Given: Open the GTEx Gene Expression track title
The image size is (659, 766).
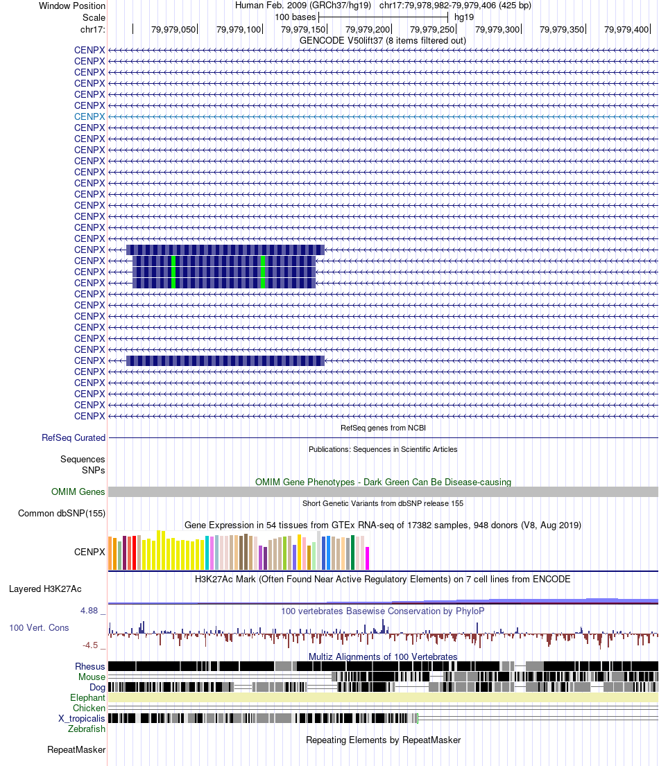Looking at the screenshot, I should 383,525.
